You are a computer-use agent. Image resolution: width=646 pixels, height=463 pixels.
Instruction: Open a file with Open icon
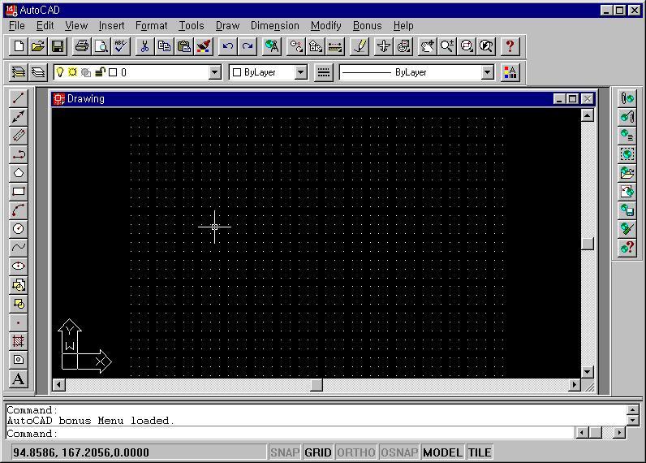coord(38,46)
